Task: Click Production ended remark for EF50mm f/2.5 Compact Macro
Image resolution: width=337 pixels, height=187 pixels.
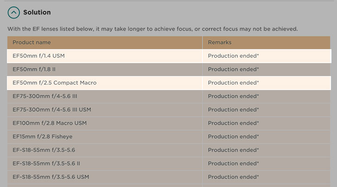Action: tap(233, 83)
